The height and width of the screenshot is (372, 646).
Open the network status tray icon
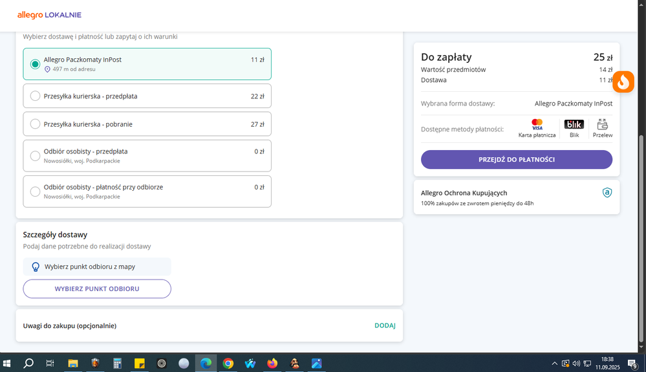[x=587, y=364]
